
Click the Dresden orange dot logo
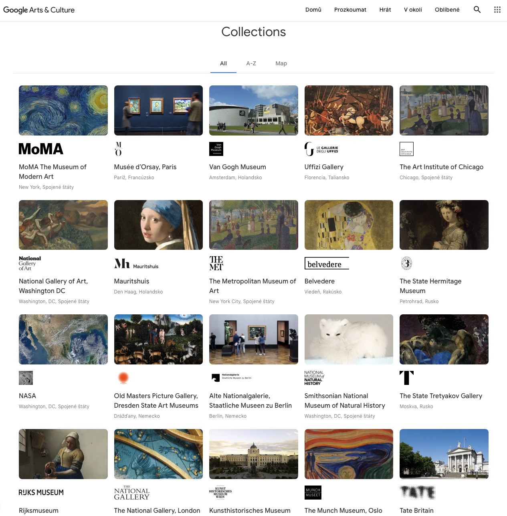click(123, 378)
